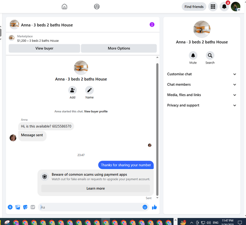Expand Chat members section
246x225 pixels.
(x=202, y=85)
